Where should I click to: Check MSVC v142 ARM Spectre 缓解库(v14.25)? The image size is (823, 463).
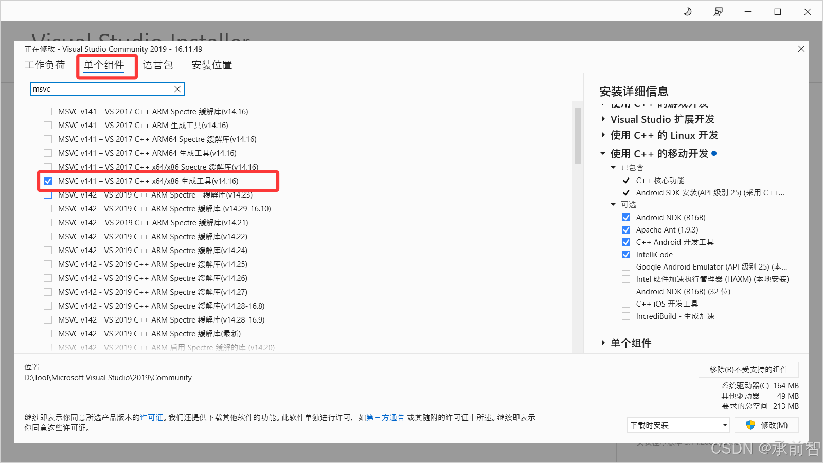(48, 264)
